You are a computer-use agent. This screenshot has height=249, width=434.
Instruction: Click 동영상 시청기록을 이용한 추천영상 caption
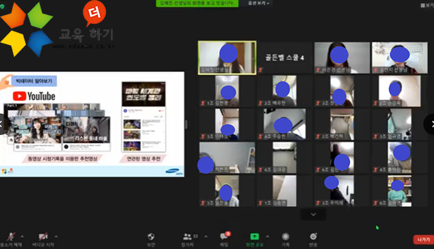62,159
